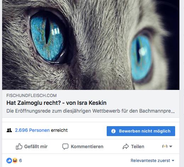Click the two-person reach icon

tap(9, 130)
